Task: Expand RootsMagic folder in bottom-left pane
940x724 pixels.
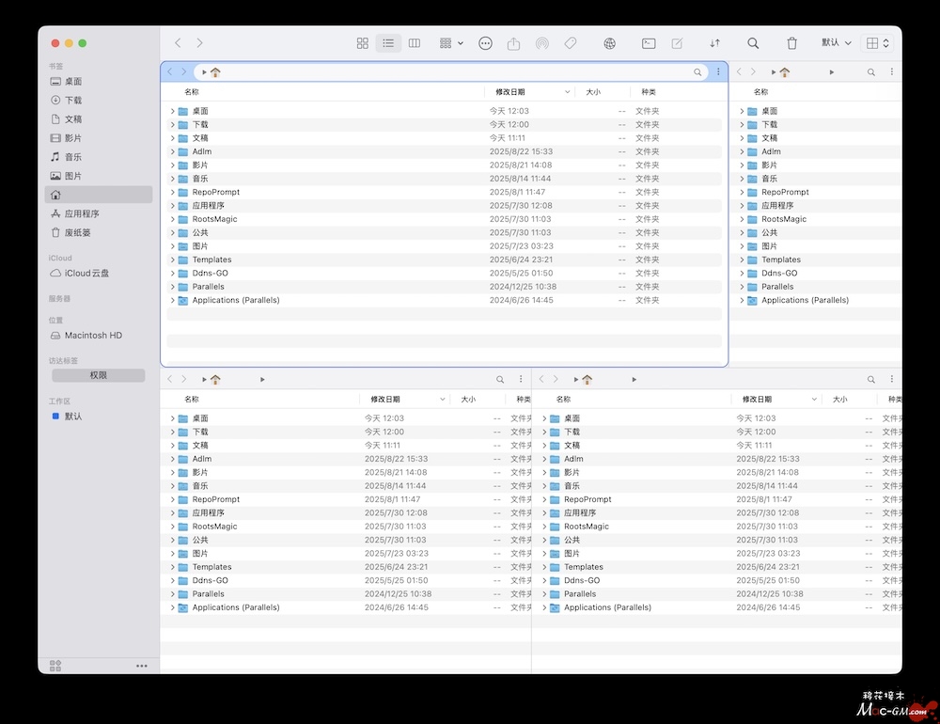Action: click(173, 526)
